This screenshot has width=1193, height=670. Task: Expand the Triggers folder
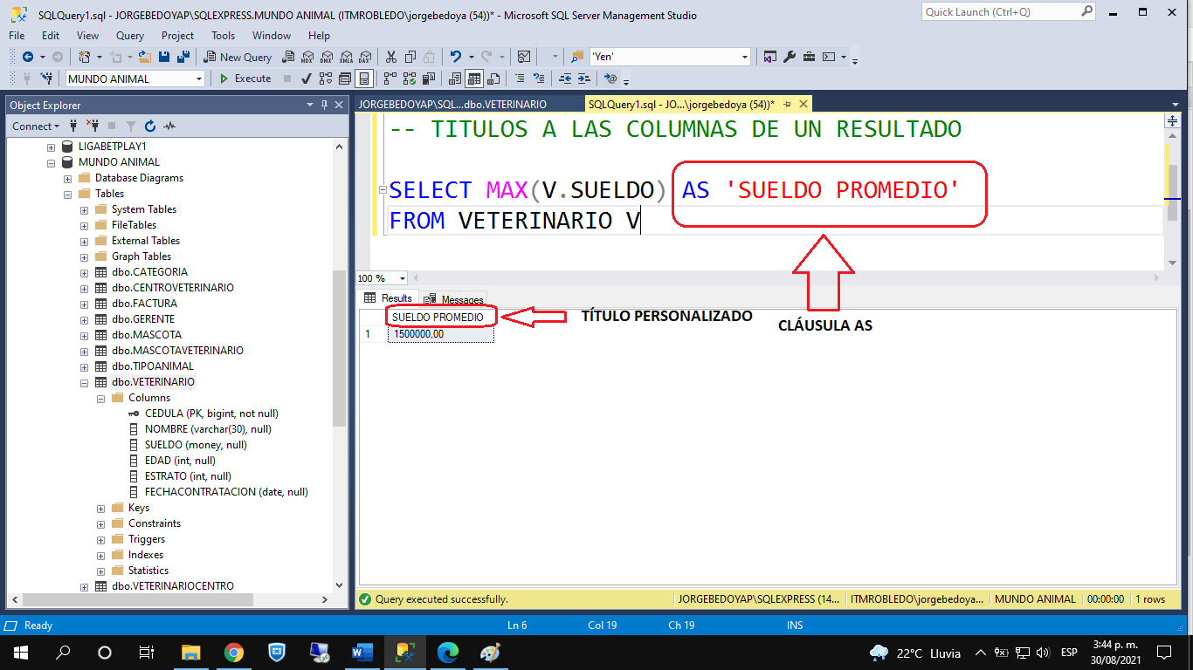click(101, 539)
